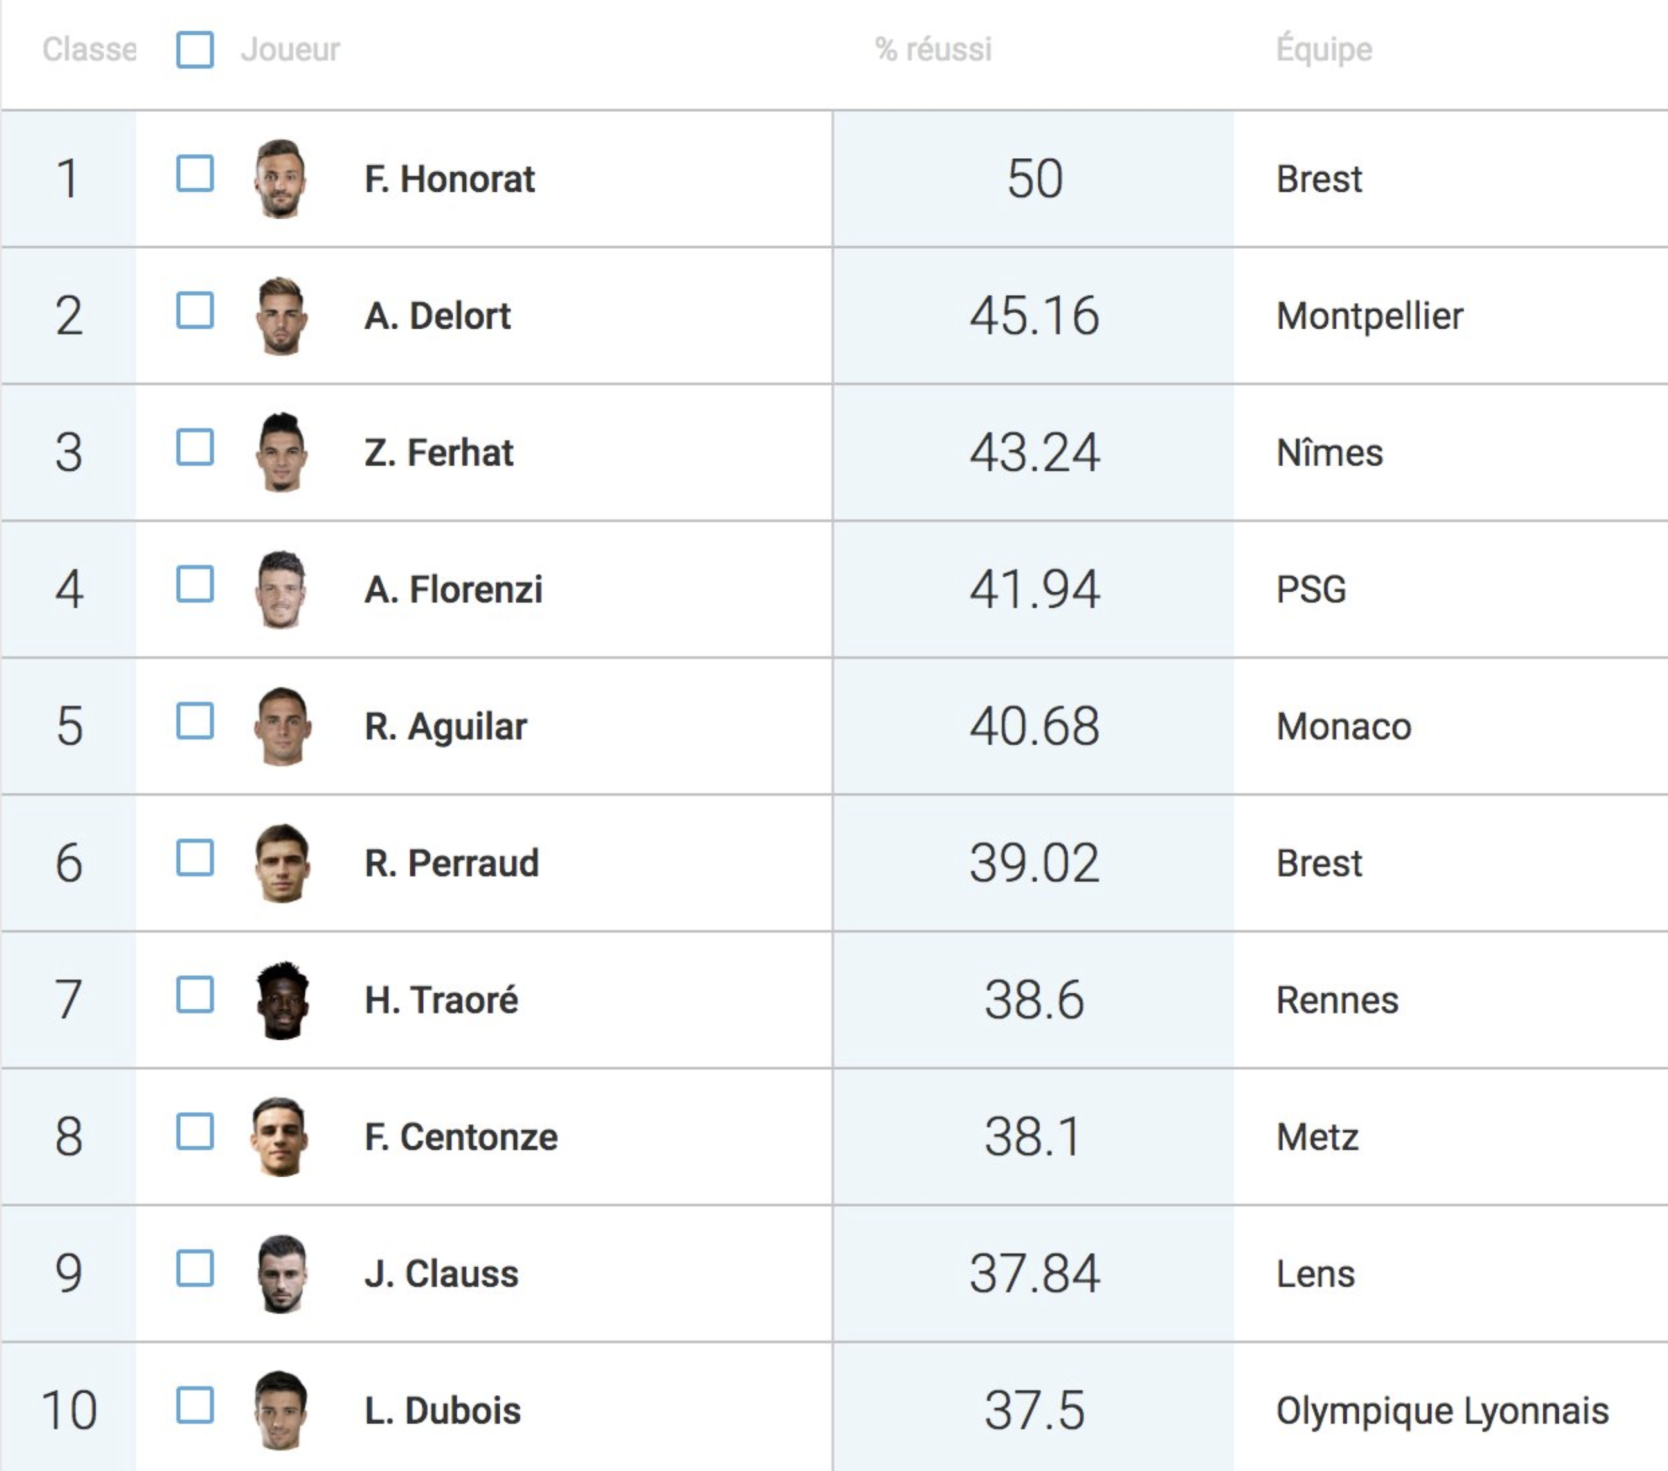Click L. Dubois's player photo
The width and height of the screenshot is (1668, 1471).
tap(282, 1411)
